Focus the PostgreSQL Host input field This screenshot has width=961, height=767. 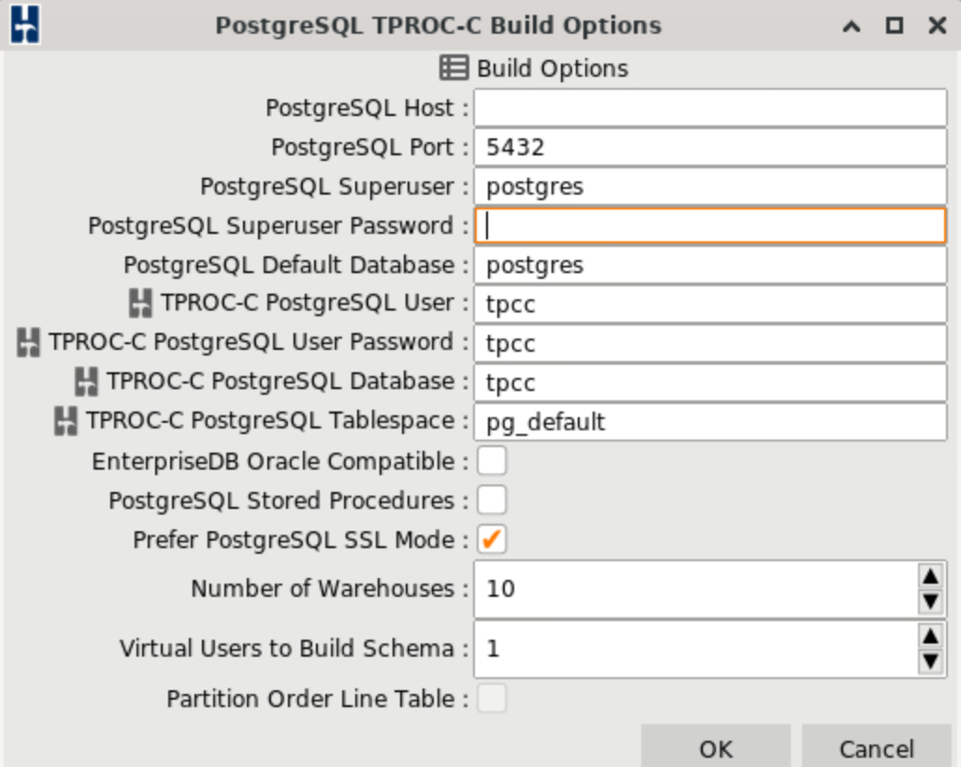(710, 108)
